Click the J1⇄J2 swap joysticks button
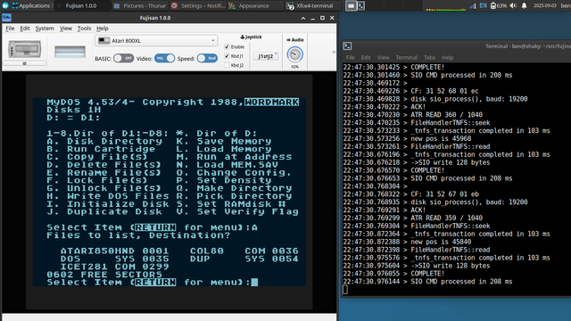Screen dimensions: 571x321 [x=266, y=56]
